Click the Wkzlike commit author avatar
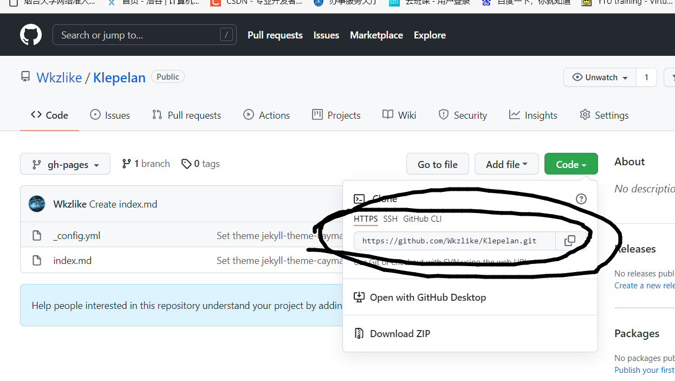Viewport: 675px width, 381px height. click(37, 204)
